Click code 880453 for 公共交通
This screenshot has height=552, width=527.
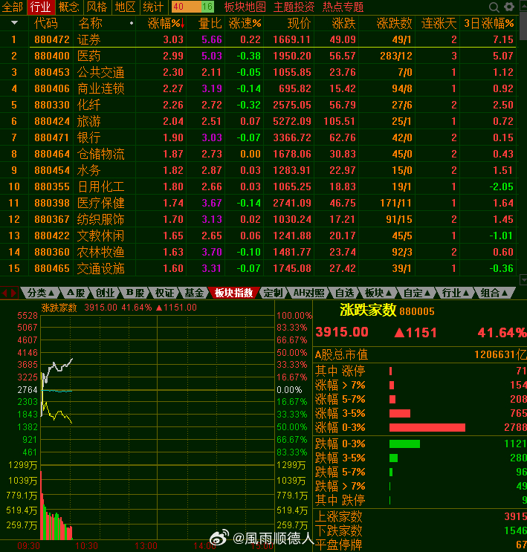[x=52, y=72]
